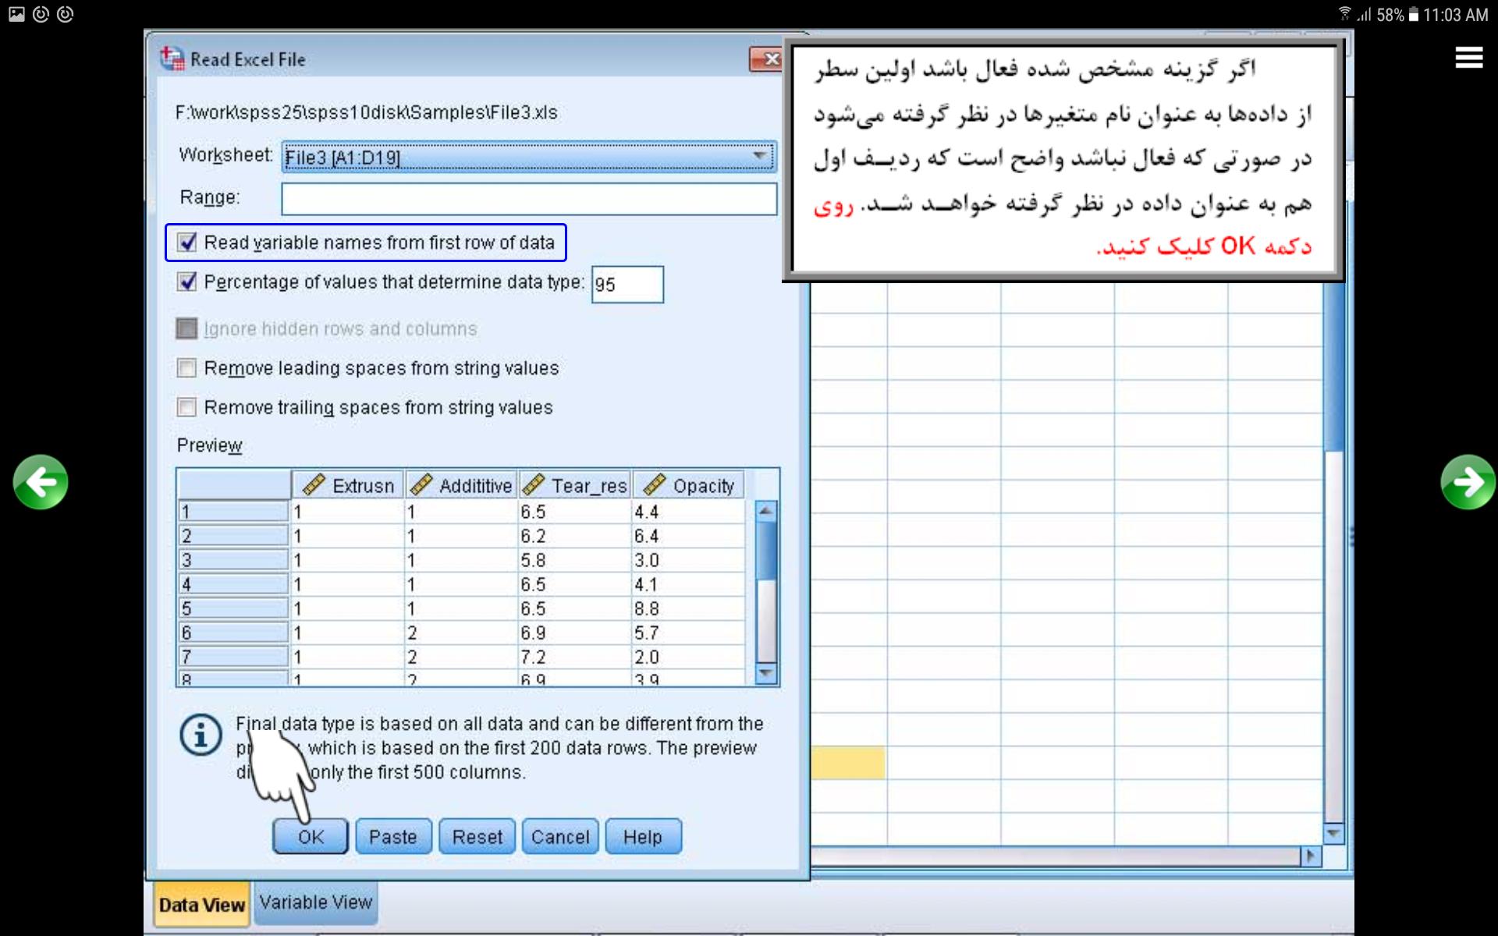Click data editor scrollbar down arrow
The width and height of the screenshot is (1498, 936).
tap(1333, 833)
